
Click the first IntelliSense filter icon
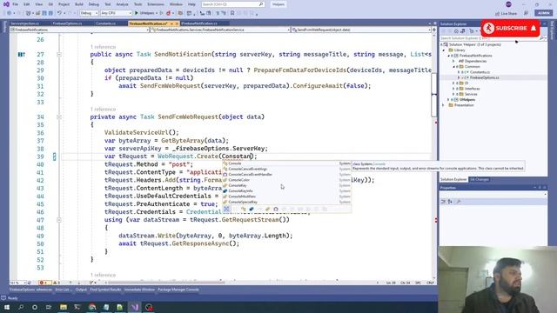tap(226, 209)
